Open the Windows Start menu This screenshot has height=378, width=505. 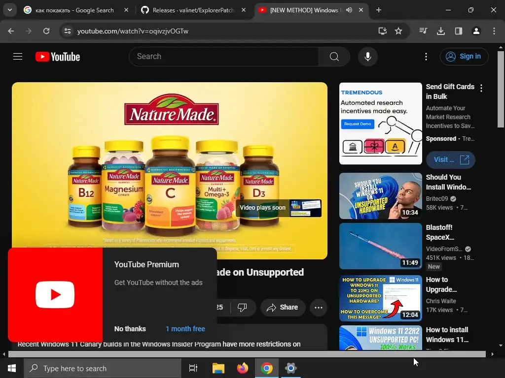(x=12, y=368)
